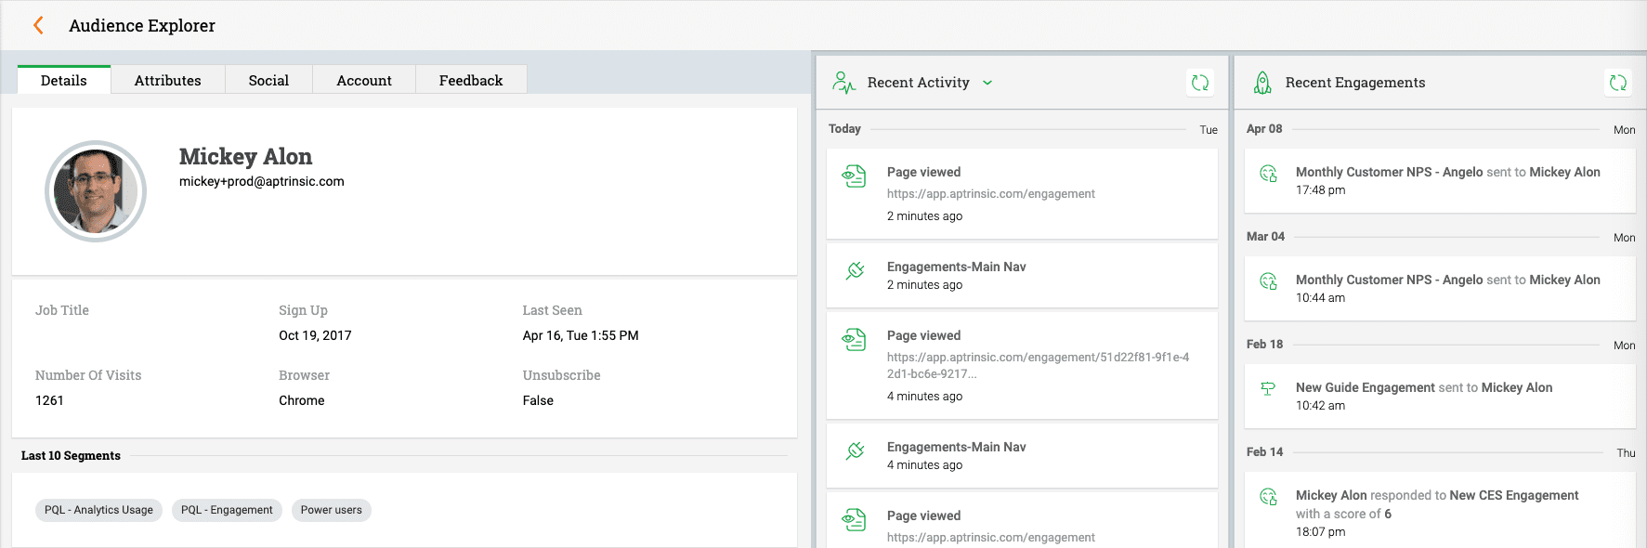
Task: Expand the Recent Activity dropdown chevron
Action: 987,83
